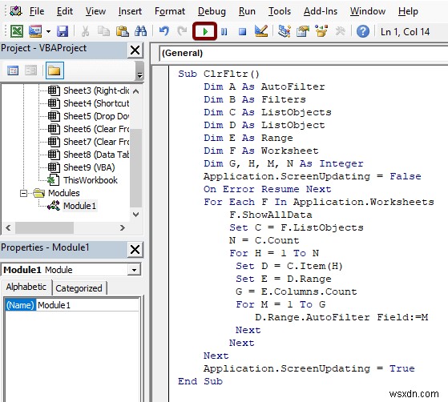Open the Debug menu

click(x=212, y=11)
